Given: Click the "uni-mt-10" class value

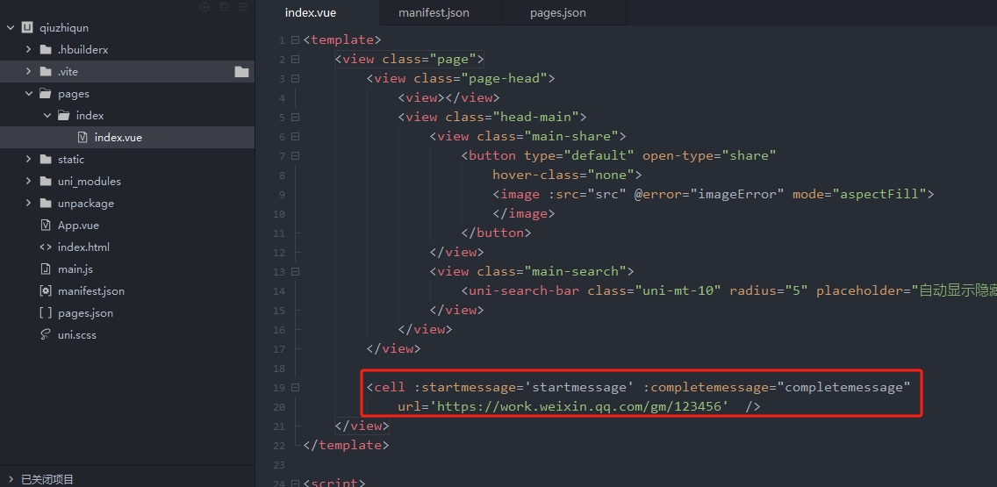Looking at the screenshot, I should tap(678, 290).
